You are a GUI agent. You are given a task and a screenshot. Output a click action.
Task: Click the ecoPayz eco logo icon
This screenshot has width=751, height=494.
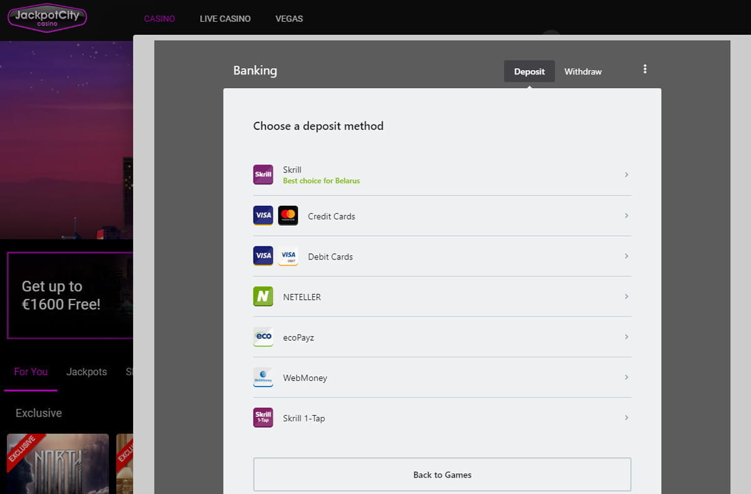263,337
